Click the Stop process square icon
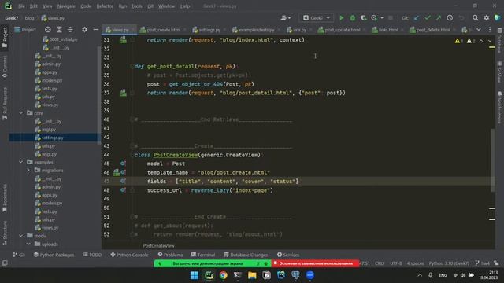Viewport: 504px width, 283px height. point(391,18)
